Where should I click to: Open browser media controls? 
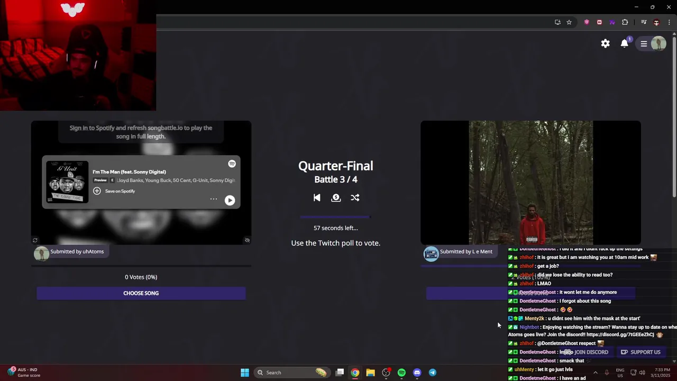point(644,22)
